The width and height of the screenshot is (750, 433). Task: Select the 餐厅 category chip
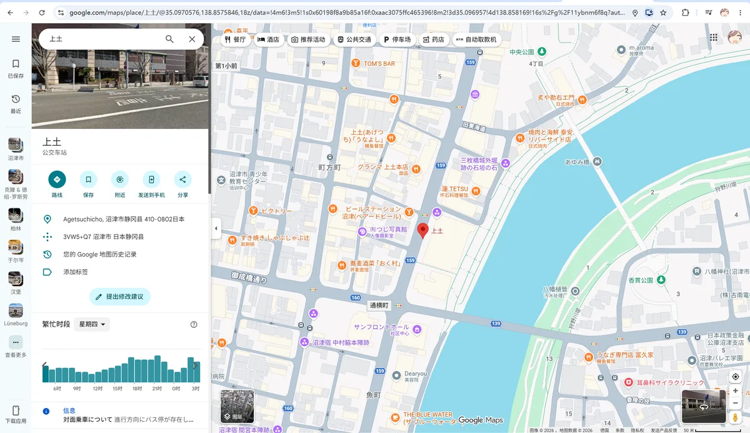(236, 39)
